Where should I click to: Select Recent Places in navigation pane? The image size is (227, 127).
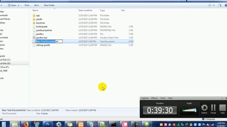tap(5, 19)
